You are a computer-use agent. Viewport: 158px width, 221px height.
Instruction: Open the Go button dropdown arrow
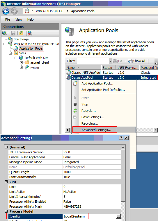[126, 61]
